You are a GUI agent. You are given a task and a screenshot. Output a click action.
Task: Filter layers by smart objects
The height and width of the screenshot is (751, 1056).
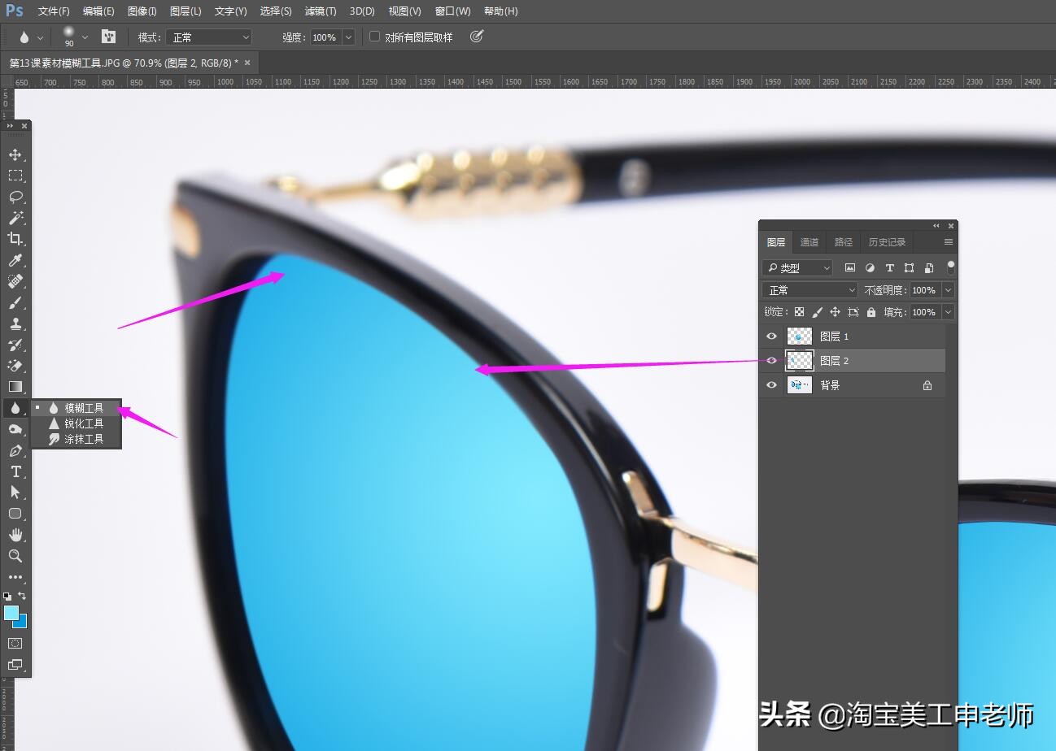coord(928,267)
